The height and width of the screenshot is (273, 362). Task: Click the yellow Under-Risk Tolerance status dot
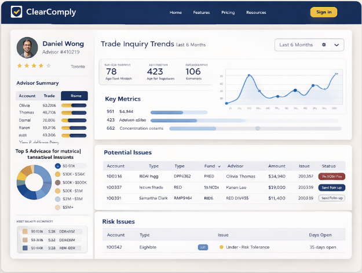pos(221,247)
